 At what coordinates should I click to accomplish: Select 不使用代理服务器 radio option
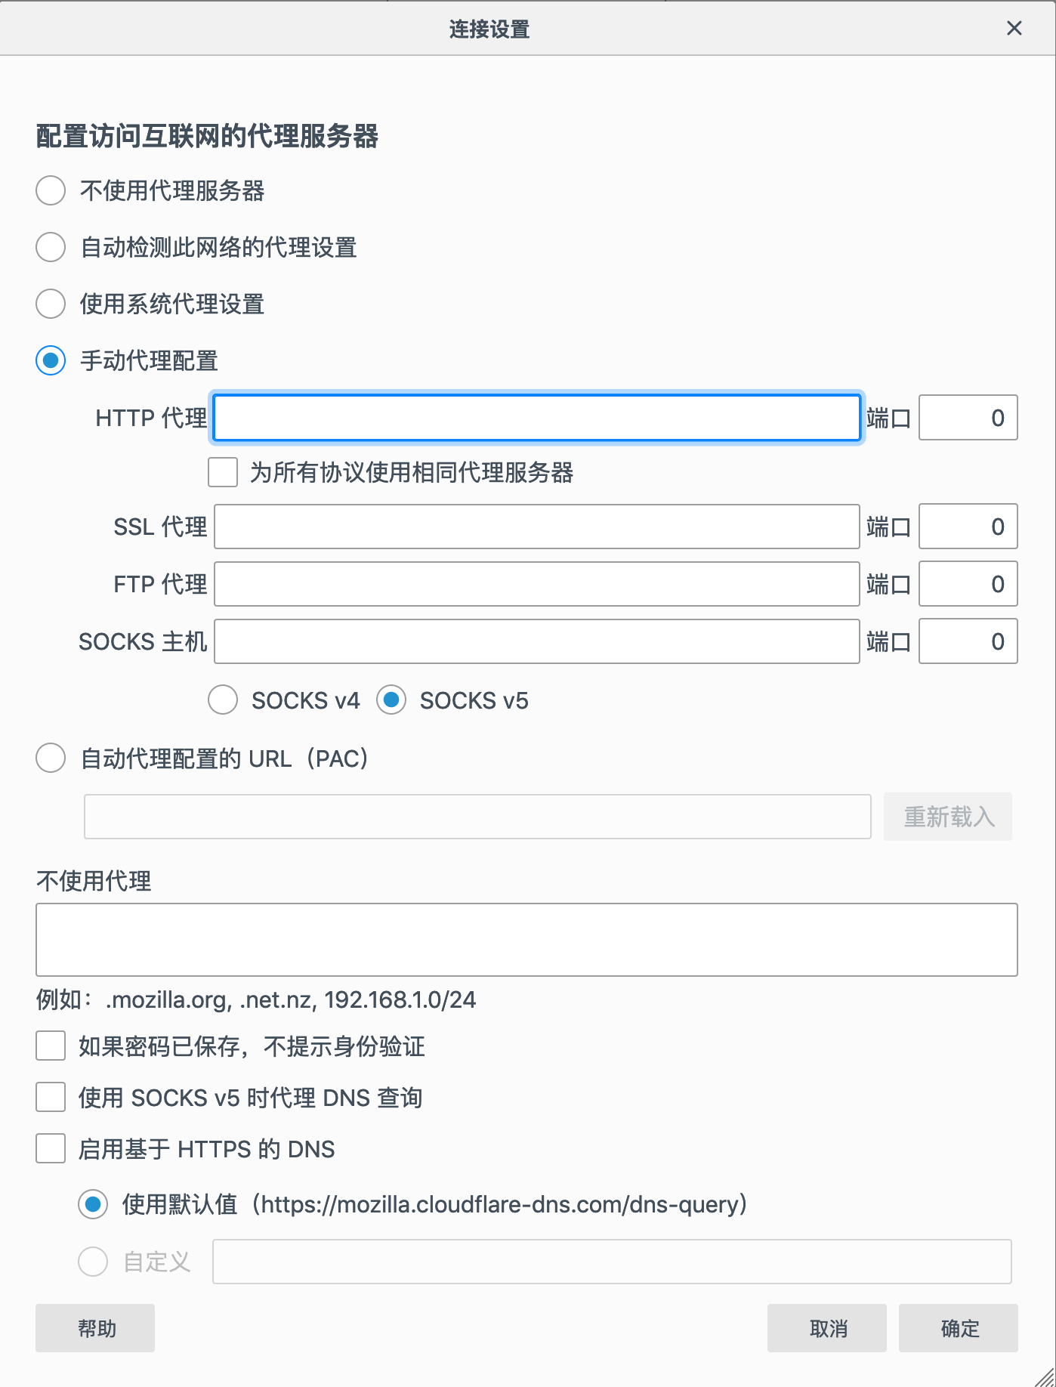point(51,190)
